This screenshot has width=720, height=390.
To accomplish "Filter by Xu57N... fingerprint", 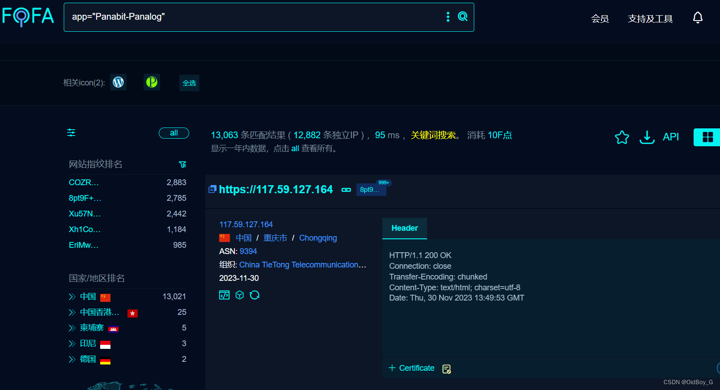I will [85, 214].
